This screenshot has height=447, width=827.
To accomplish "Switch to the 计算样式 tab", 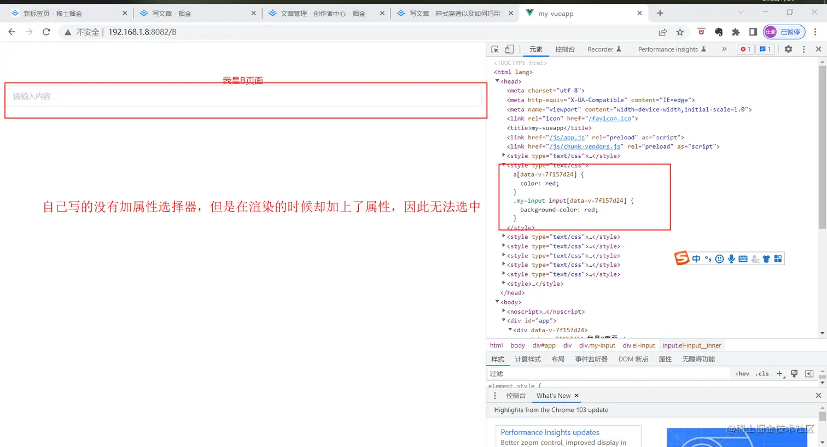I will 528,359.
